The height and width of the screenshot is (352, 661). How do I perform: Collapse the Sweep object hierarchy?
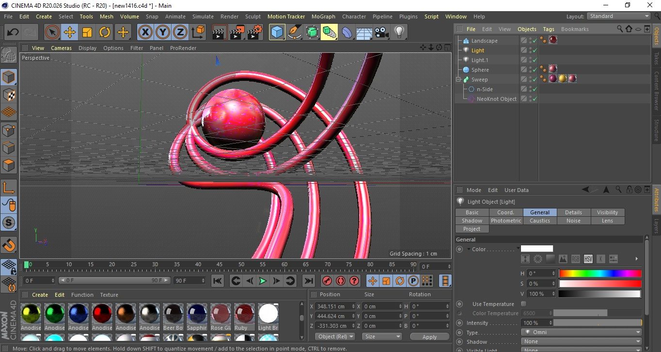pyautogui.click(x=458, y=80)
